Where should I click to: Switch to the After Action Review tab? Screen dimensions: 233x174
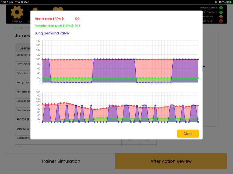(x=171, y=161)
